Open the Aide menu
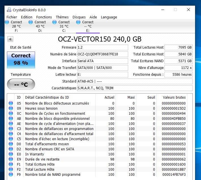This screenshot has width=201, height=180. click(93, 17)
